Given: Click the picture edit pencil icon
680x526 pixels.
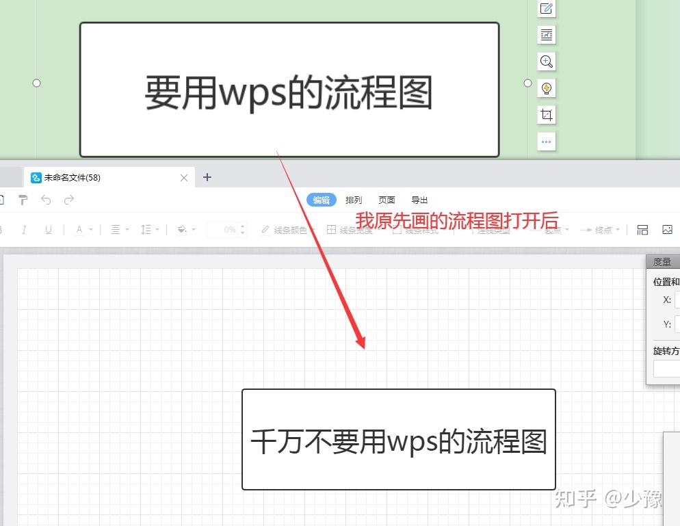Looking at the screenshot, I should [547, 8].
